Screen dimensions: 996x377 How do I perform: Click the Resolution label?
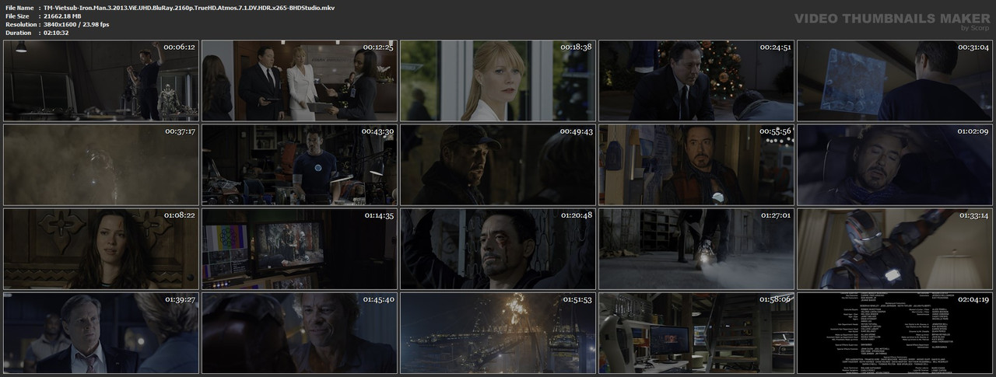tap(20, 24)
